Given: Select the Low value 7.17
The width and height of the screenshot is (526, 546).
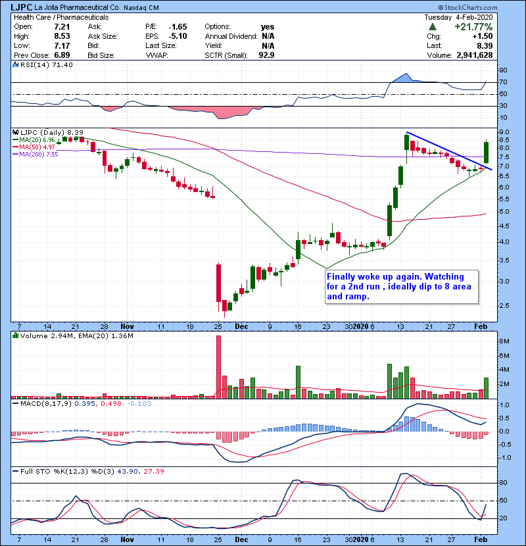Looking at the screenshot, I should [x=62, y=46].
